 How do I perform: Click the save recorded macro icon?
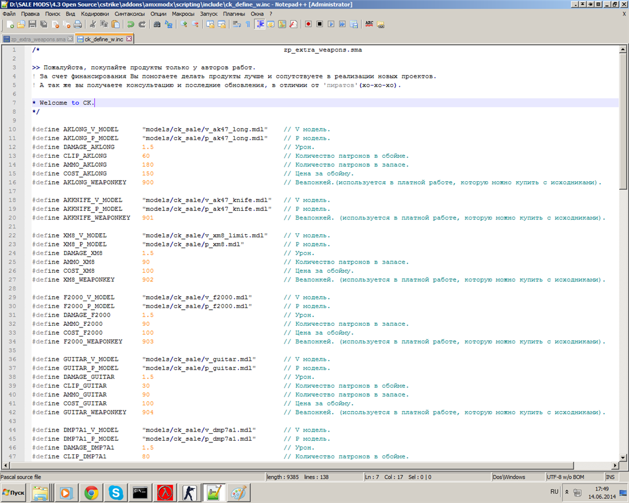coord(354,25)
